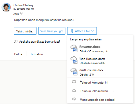Click Balas to reply
The height and width of the screenshot is (104, 135).
click(18, 54)
